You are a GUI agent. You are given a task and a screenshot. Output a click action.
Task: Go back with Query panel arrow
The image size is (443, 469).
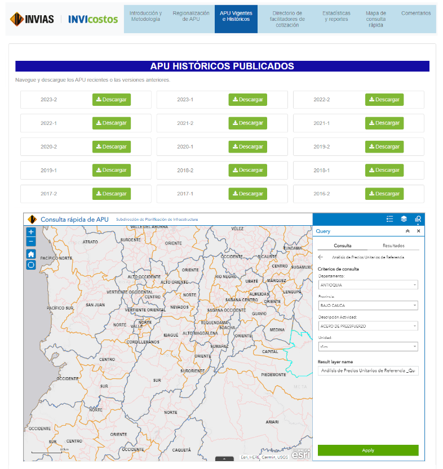[321, 257]
